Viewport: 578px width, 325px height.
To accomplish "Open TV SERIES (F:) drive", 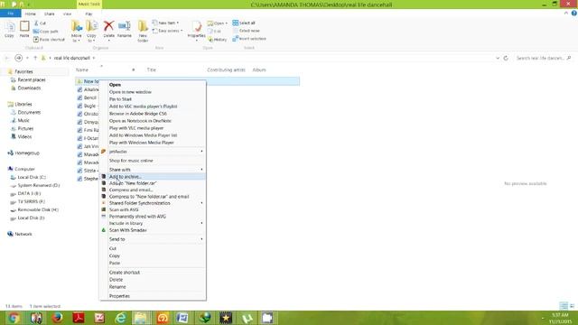I will point(31,201).
